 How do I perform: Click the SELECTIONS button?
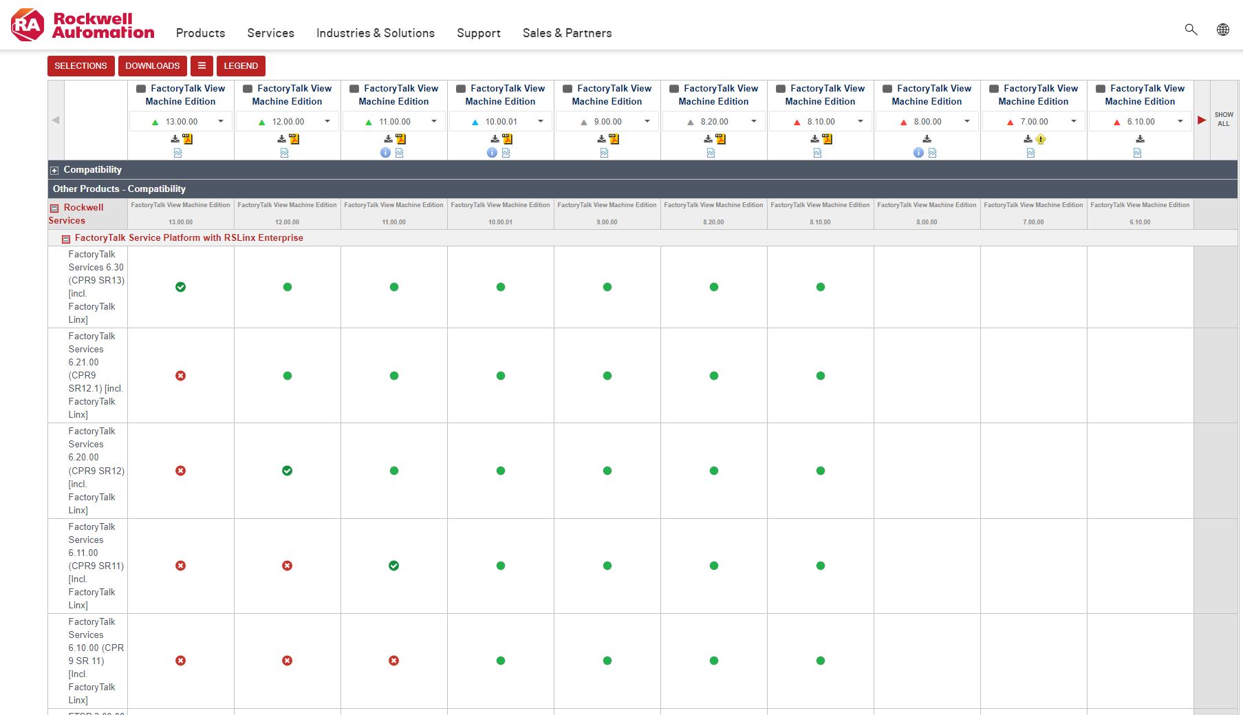pyautogui.click(x=81, y=66)
